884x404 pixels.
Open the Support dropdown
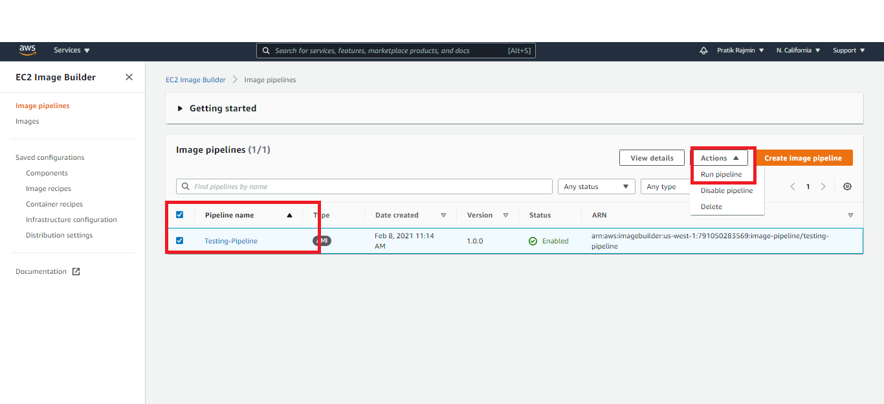(848, 50)
